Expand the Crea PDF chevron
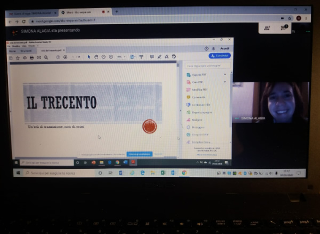Screen dimensions: 320x234 [225, 82]
